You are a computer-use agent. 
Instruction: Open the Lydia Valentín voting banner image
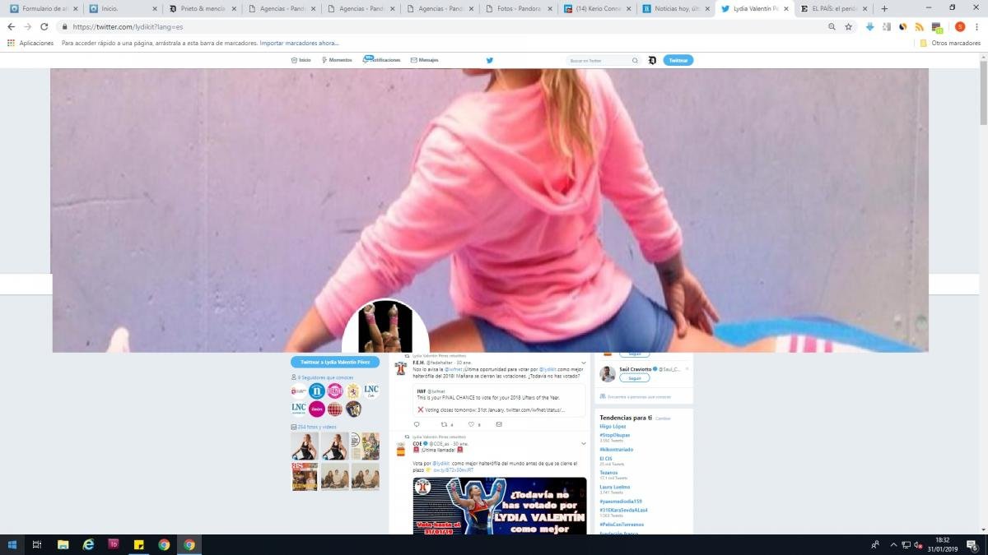[x=500, y=506]
